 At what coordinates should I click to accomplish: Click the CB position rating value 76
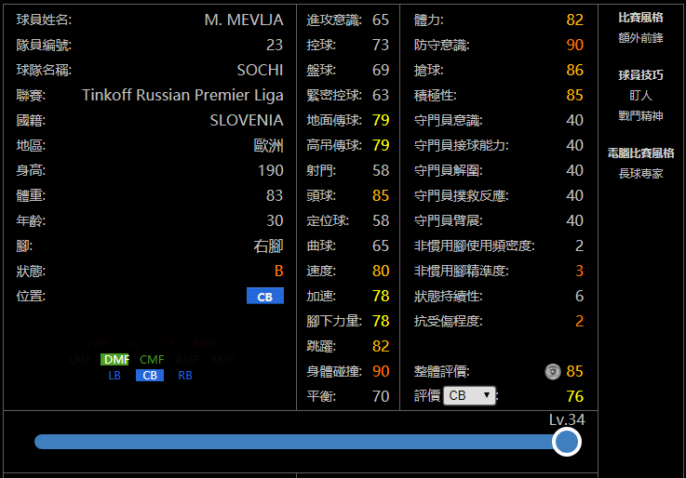[x=574, y=397]
